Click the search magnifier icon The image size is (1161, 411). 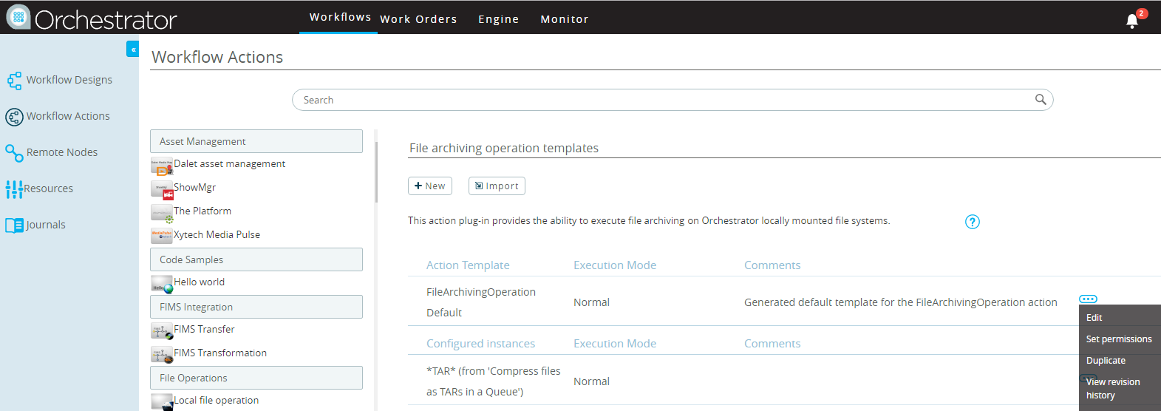coord(1041,99)
